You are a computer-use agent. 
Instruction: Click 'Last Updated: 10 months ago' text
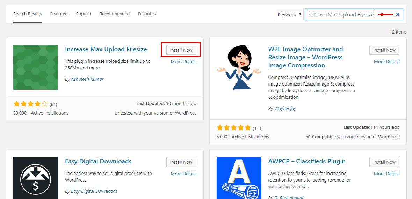[x=166, y=103]
